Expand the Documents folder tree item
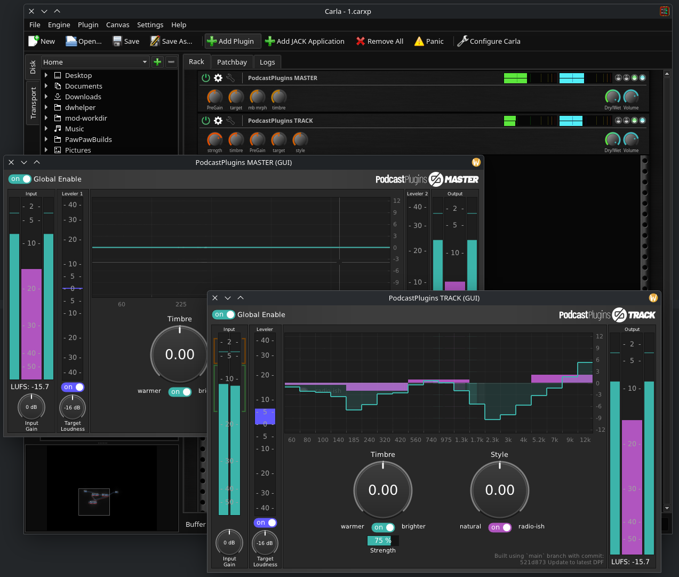679x577 pixels. click(46, 86)
